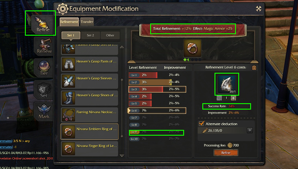The height and width of the screenshot is (169, 298).
Task: Click the equipment list up arrow
Action: pyautogui.click(x=122, y=47)
